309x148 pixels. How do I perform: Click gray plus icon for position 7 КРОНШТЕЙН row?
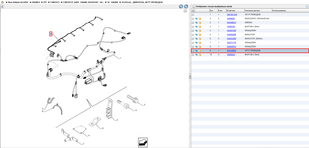coord(193,43)
